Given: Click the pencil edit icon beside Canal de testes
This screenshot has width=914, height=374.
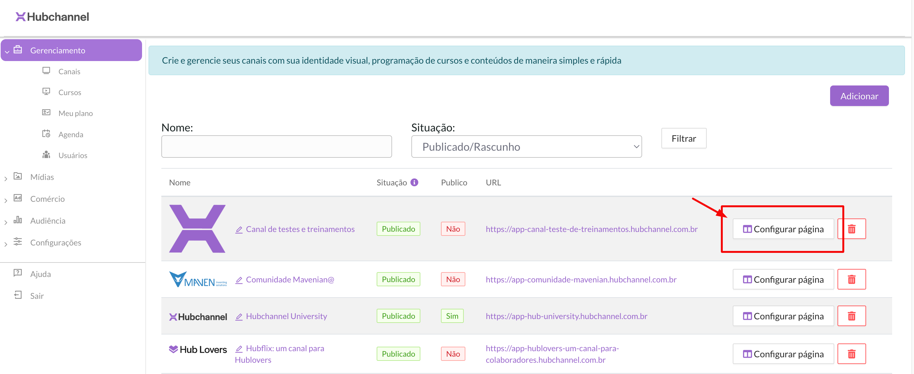Looking at the screenshot, I should (x=239, y=230).
